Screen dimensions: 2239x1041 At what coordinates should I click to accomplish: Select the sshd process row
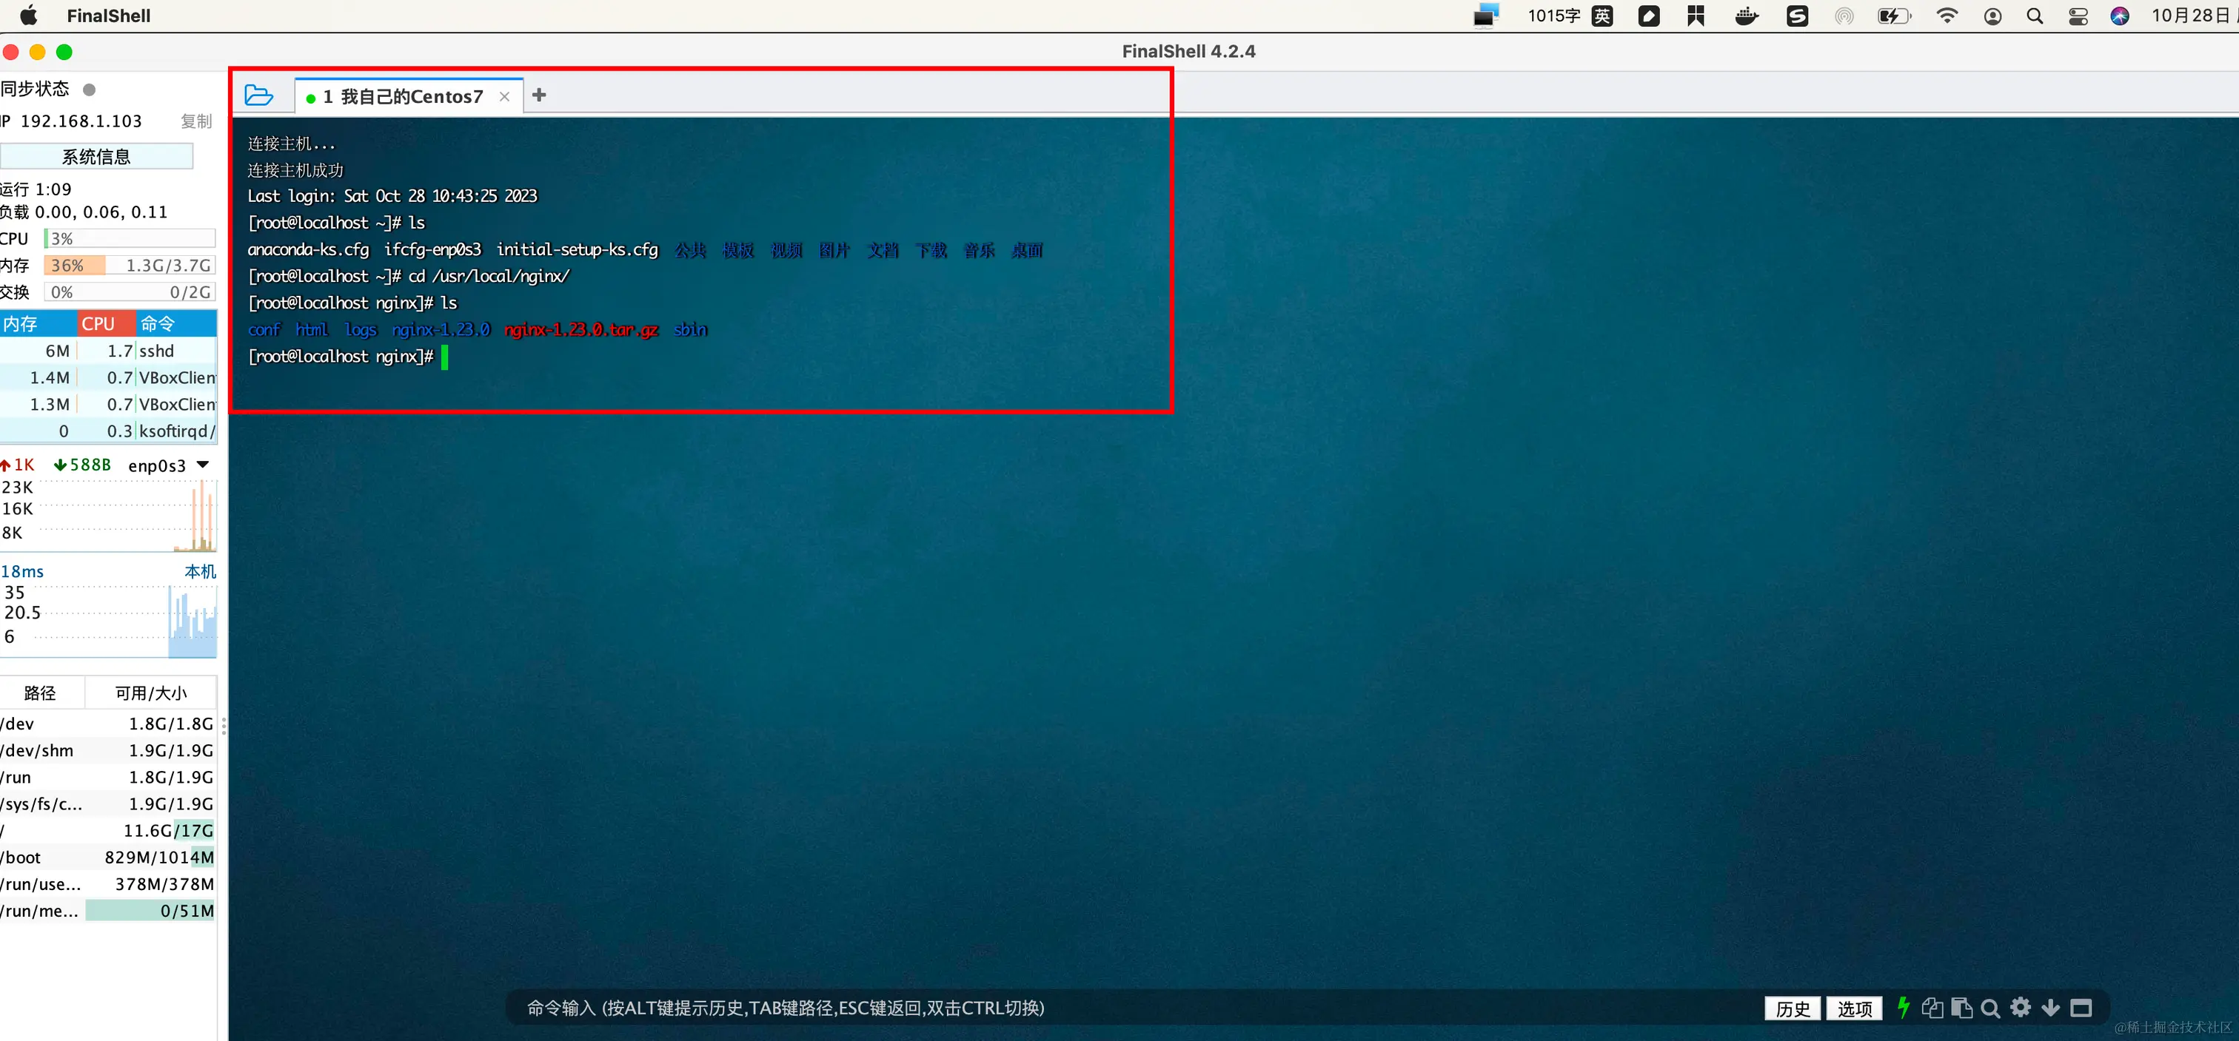click(x=108, y=351)
